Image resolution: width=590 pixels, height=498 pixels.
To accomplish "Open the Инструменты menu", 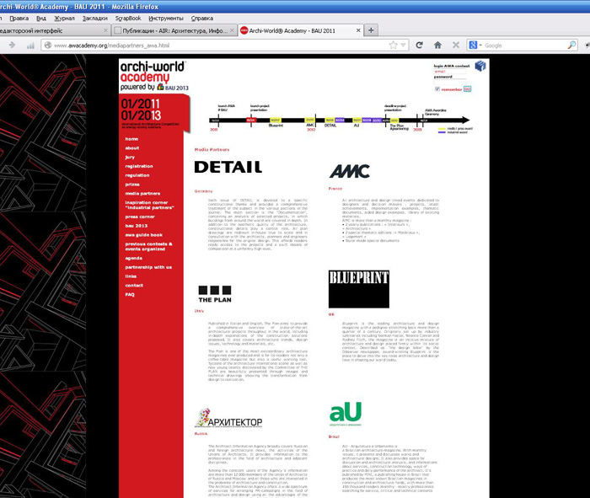I will [x=166, y=18].
